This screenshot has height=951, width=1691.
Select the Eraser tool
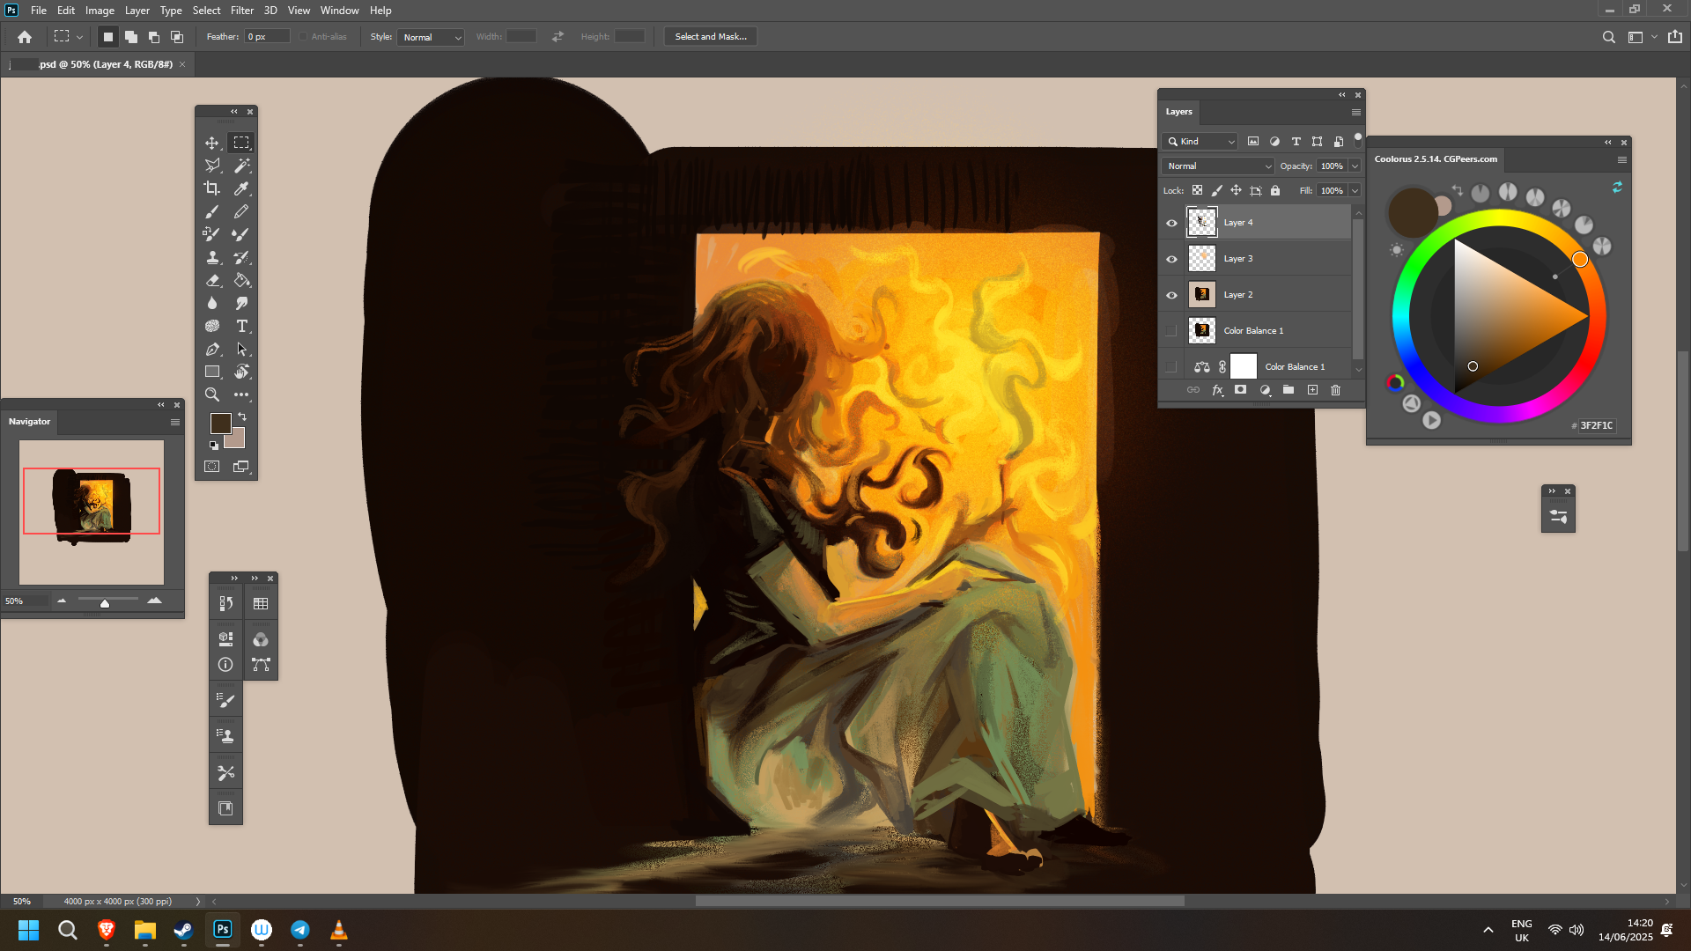212,280
